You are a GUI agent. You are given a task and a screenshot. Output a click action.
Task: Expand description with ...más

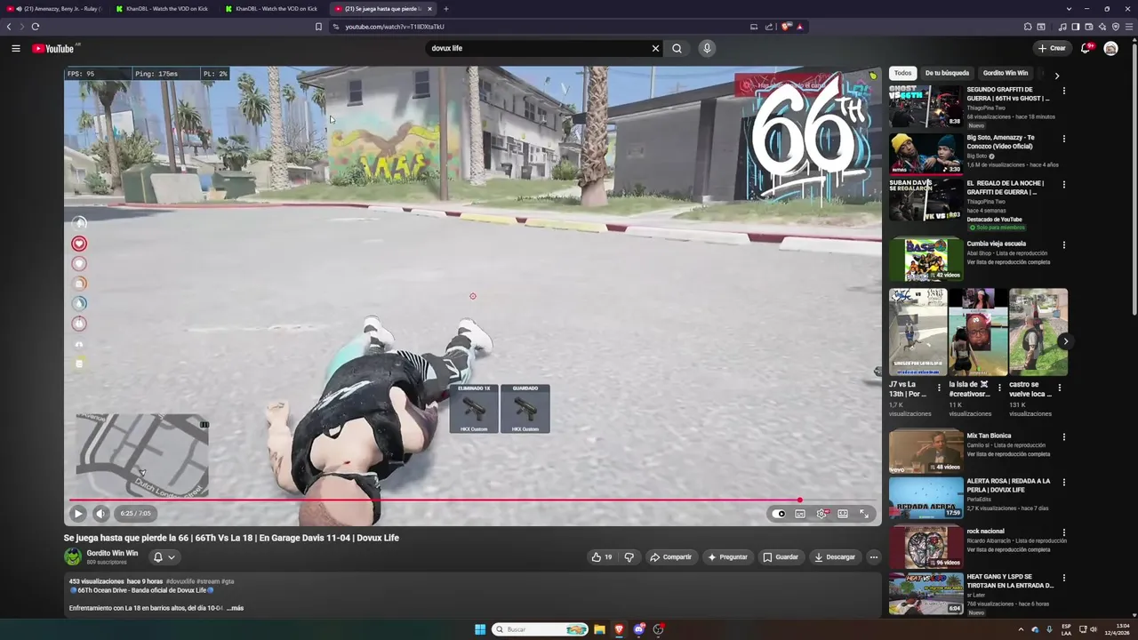tap(235, 608)
